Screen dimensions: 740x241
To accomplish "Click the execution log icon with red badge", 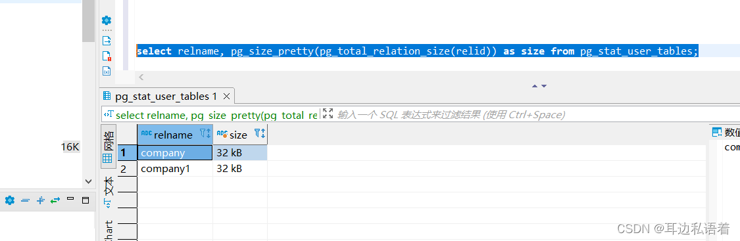I will pos(107,56).
